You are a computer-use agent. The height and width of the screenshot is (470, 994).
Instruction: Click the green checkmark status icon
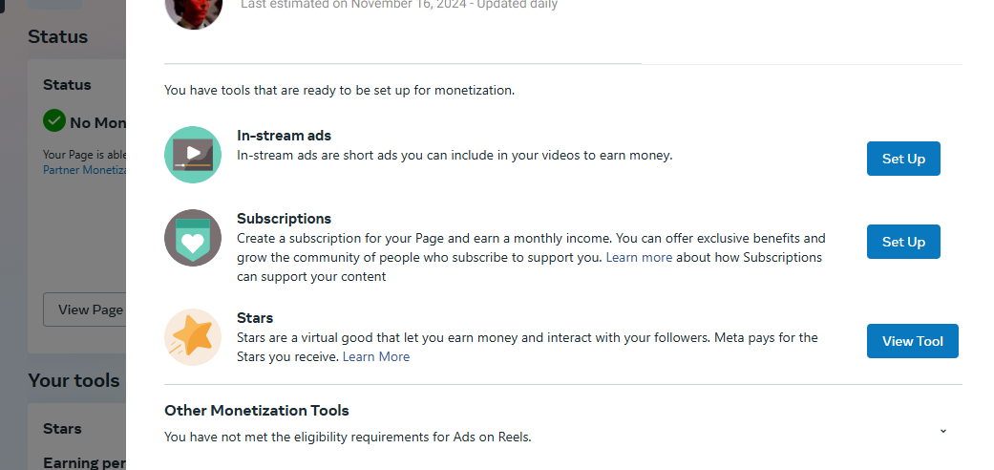pyautogui.click(x=54, y=121)
